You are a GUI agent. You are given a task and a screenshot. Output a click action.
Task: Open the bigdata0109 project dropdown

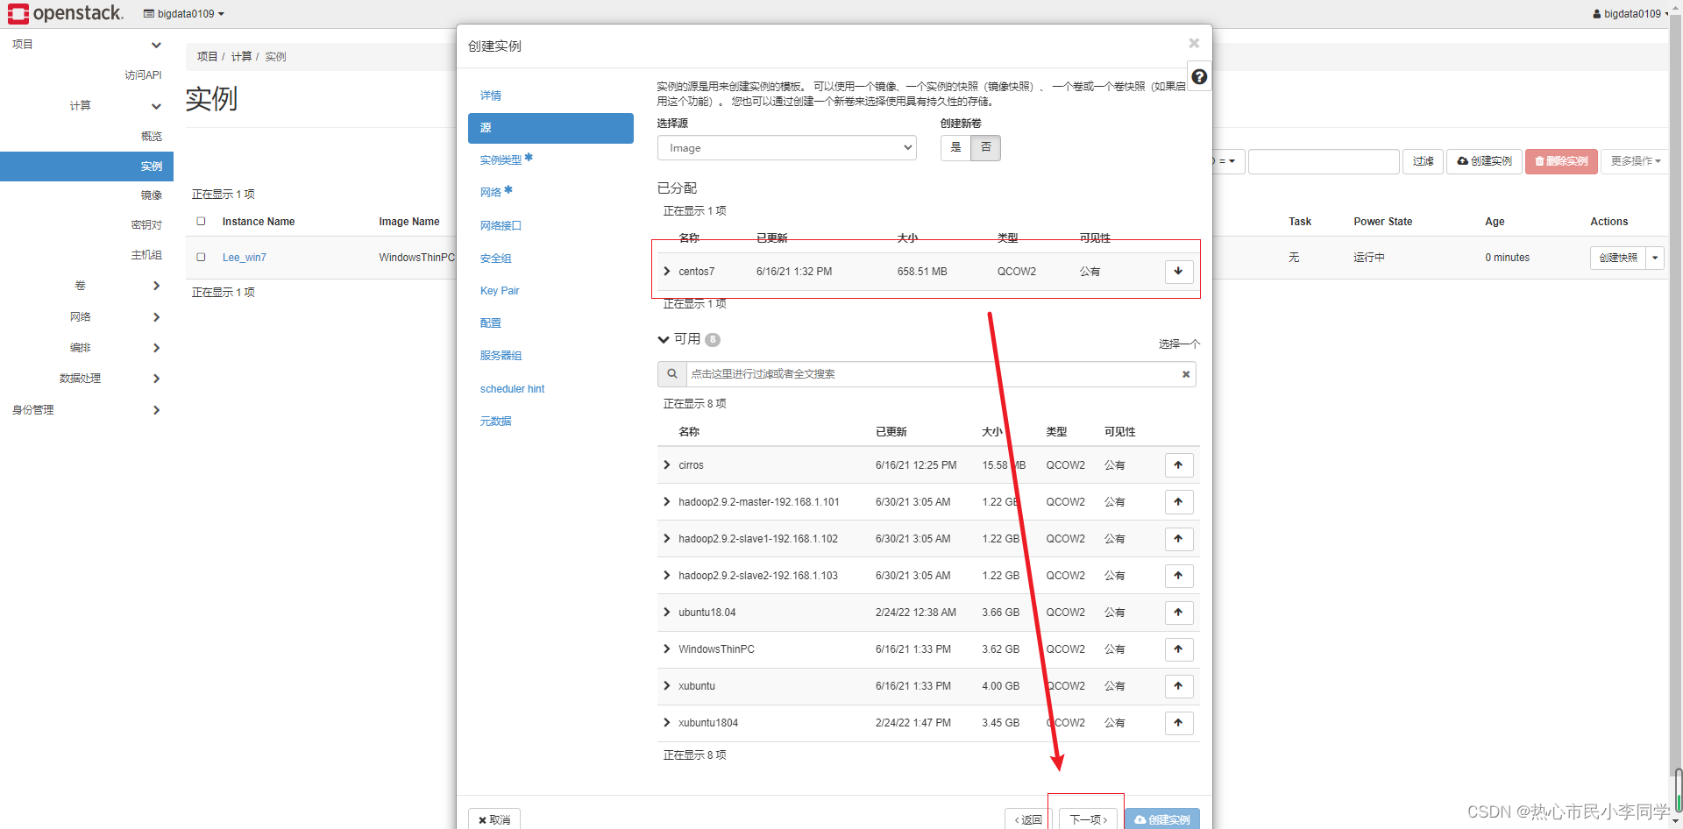pos(184,14)
